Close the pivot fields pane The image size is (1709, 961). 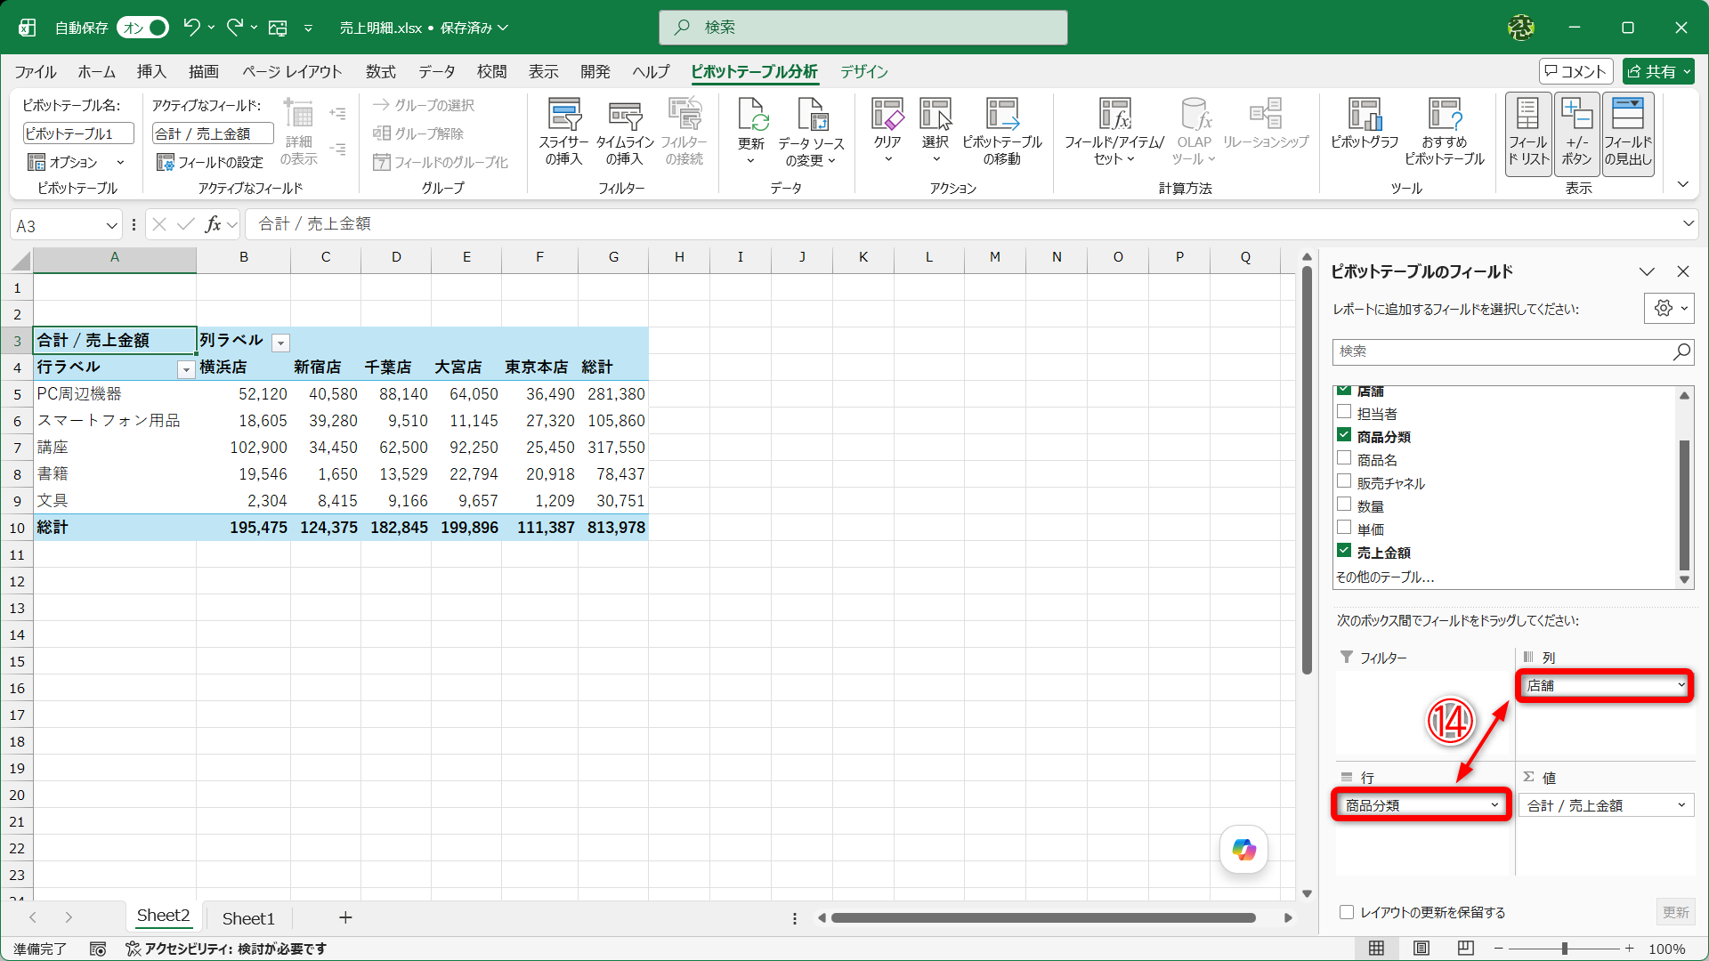(x=1682, y=271)
